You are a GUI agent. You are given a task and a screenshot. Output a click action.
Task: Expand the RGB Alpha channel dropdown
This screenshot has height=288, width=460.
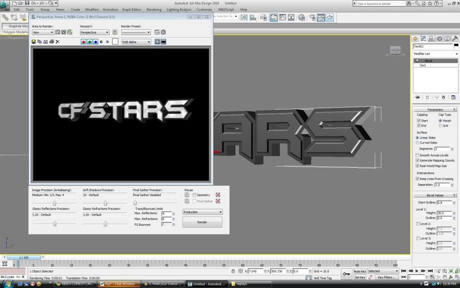tap(136, 42)
